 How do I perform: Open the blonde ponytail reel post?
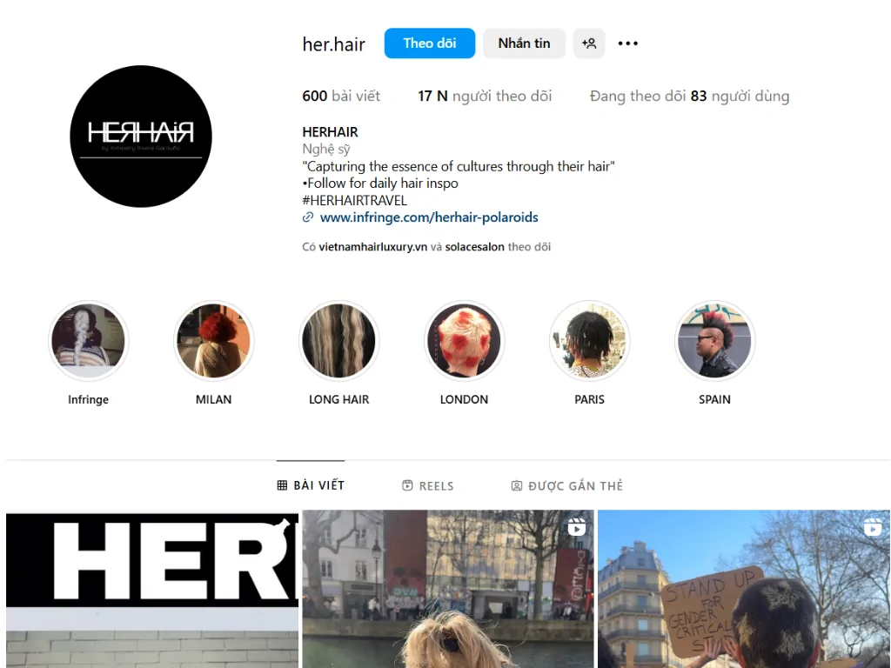pyautogui.click(x=448, y=589)
